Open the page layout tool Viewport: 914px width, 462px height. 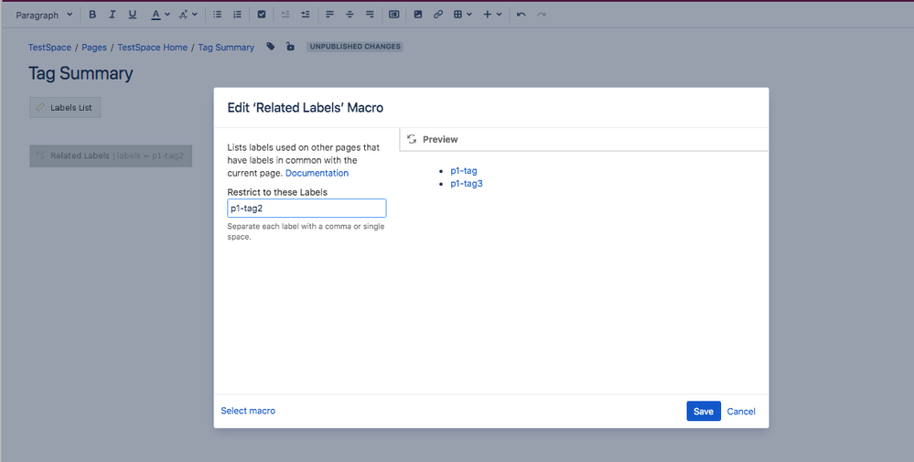coord(394,14)
